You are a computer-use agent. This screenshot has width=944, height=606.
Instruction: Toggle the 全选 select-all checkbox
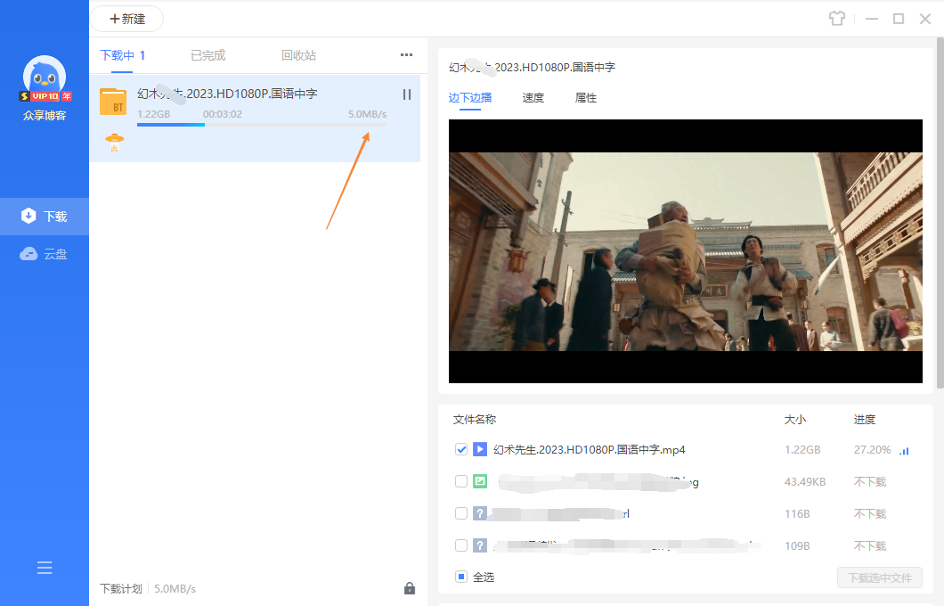click(461, 577)
